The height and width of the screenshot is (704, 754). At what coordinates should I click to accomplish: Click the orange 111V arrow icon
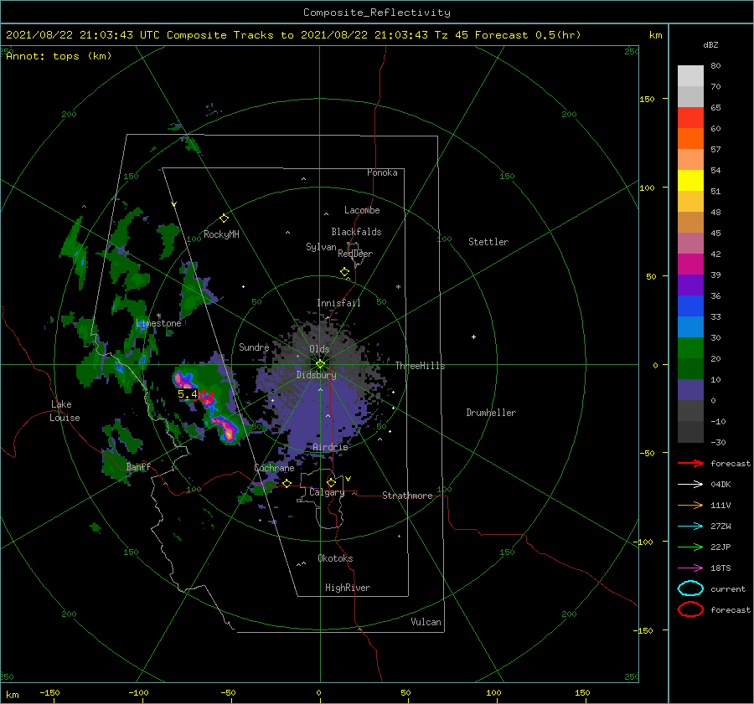(x=690, y=505)
